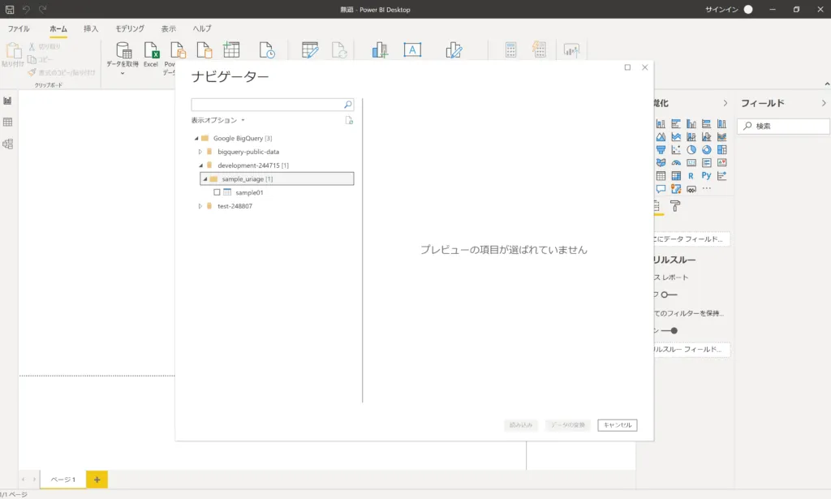831x499 pixels.
Task: Click the new measure calculator icon
Action: tap(510, 49)
